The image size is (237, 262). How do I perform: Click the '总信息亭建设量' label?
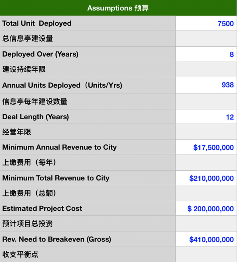pyautogui.click(x=27, y=39)
